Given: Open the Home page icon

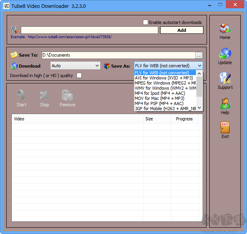Looking at the screenshot, I should pyautogui.click(x=225, y=28).
